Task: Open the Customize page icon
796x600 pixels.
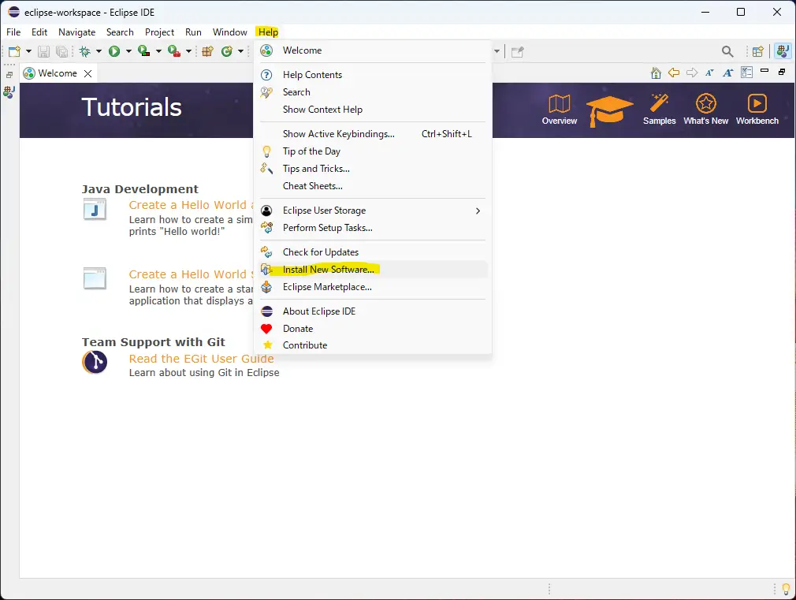Action: click(x=747, y=73)
